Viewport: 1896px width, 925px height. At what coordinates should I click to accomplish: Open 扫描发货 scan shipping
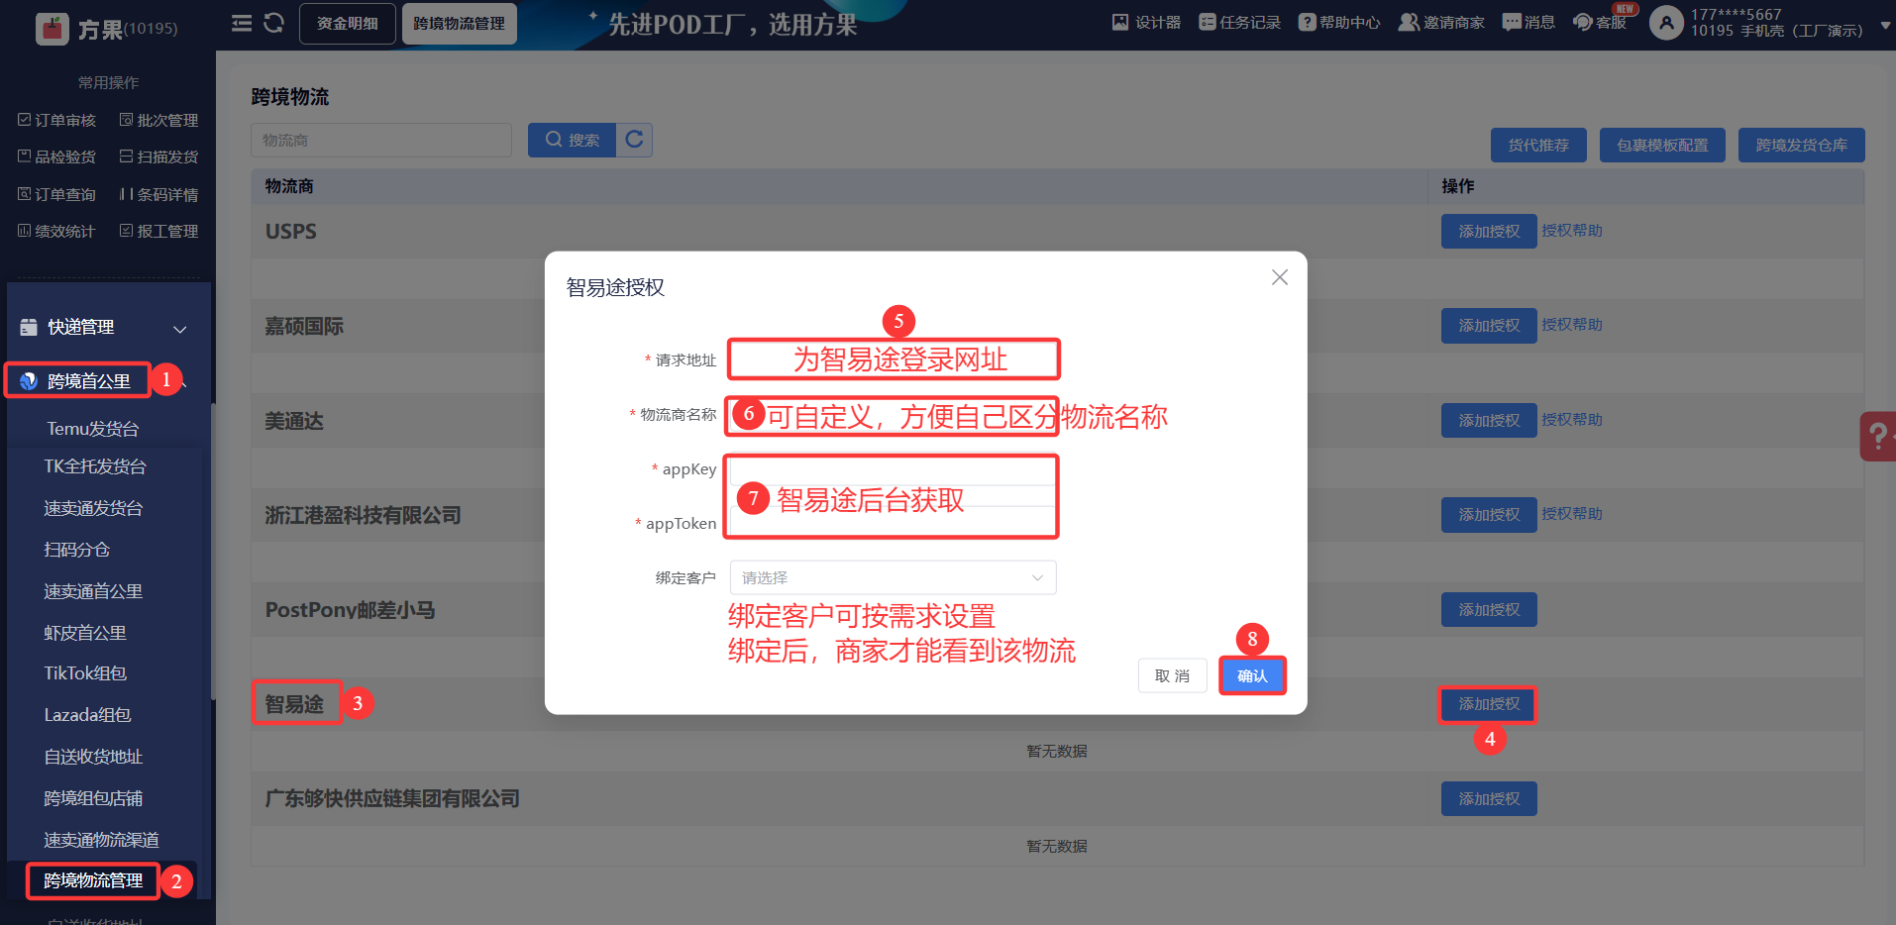(x=159, y=156)
